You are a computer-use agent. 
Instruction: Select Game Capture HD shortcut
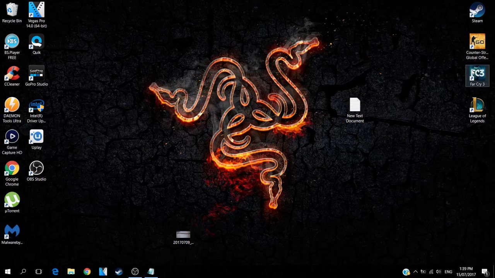pos(12,142)
